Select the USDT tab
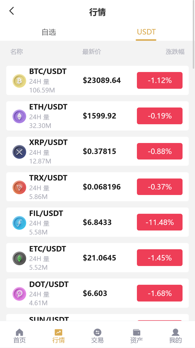 (x=146, y=32)
